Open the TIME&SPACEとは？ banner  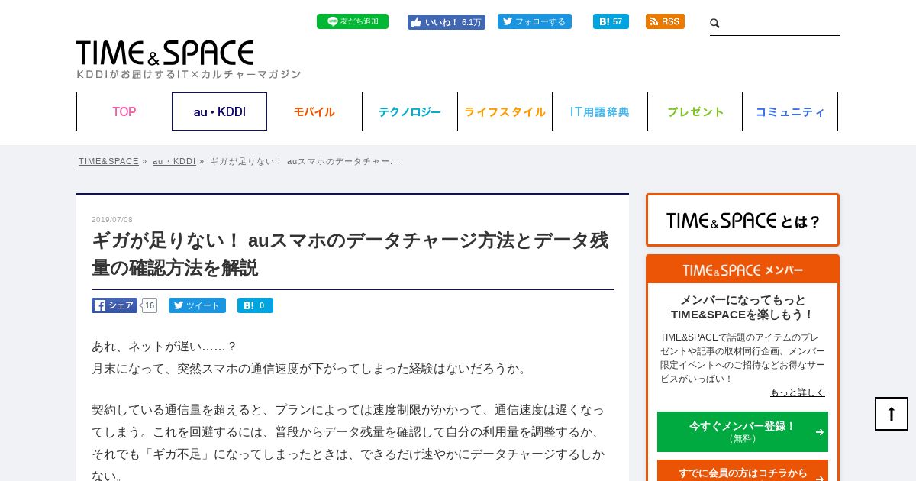[x=743, y=220]
